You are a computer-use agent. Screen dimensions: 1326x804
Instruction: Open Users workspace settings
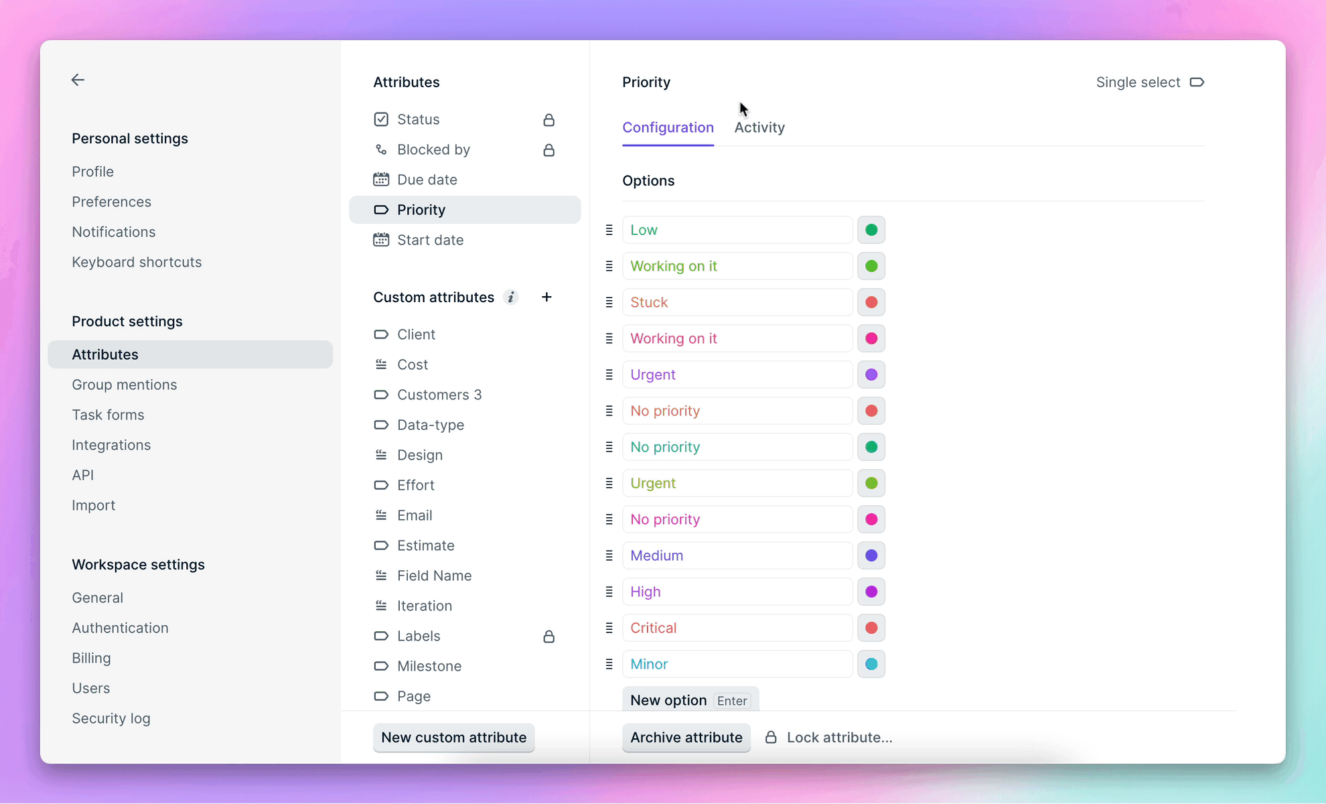pos(90,688)
